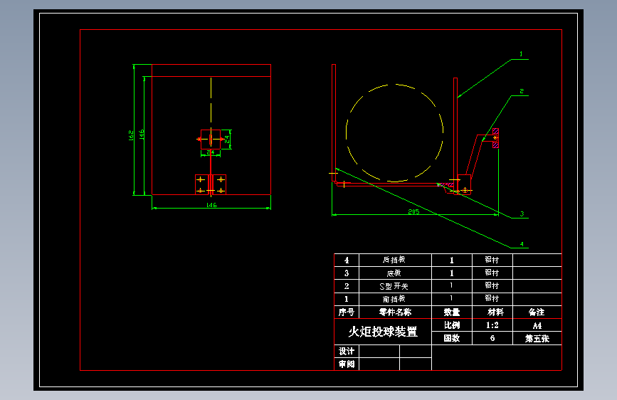Click the '序号' column header
This screenshot has width=617, height=400.
(x=347, y=312)
